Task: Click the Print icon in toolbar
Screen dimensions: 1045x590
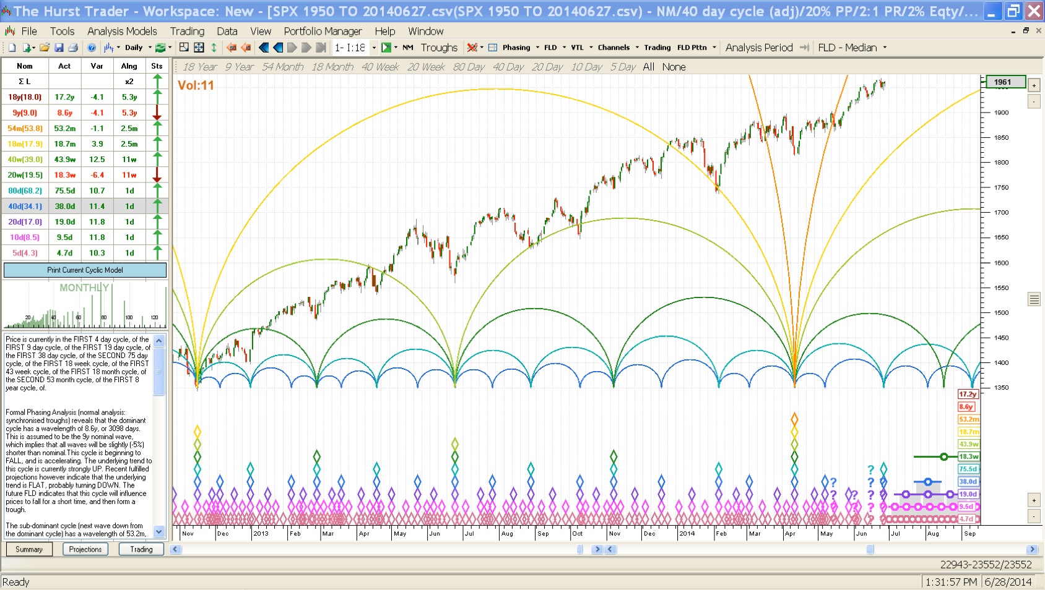Action: tap(73, 48)
